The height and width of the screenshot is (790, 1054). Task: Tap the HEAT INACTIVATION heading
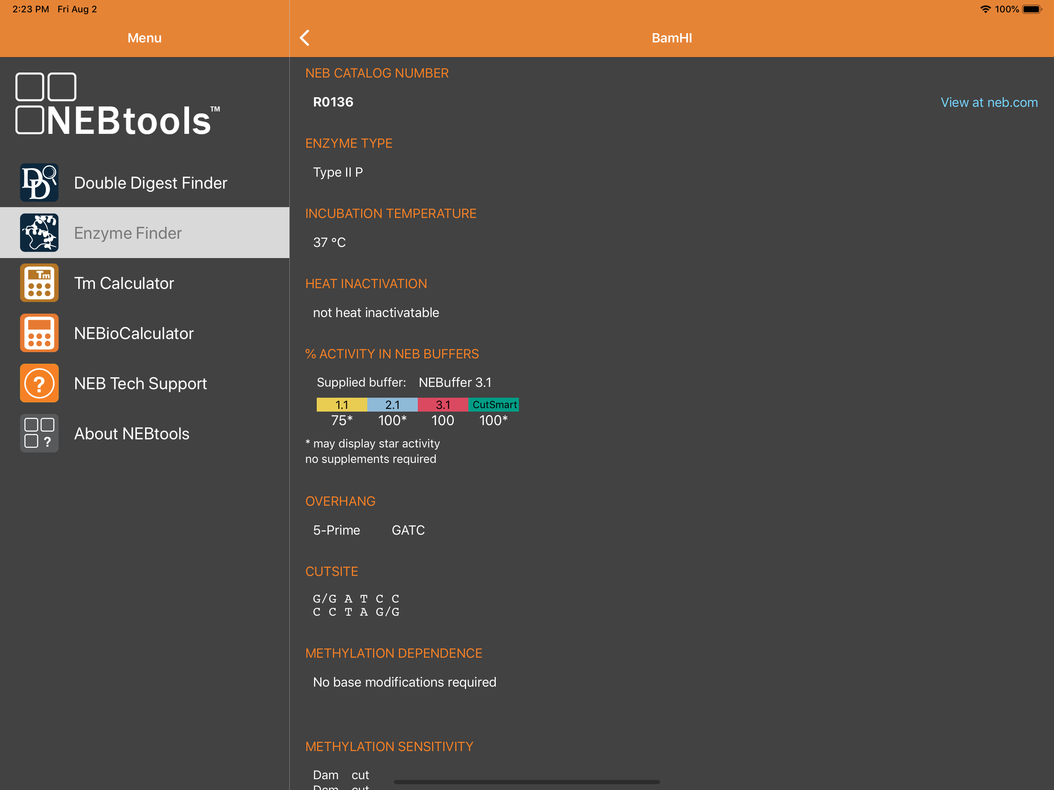[x=366, y=284]
